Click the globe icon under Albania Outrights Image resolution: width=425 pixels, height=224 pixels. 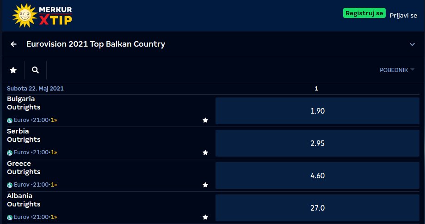pyautogui.click(x=10, y=217)
